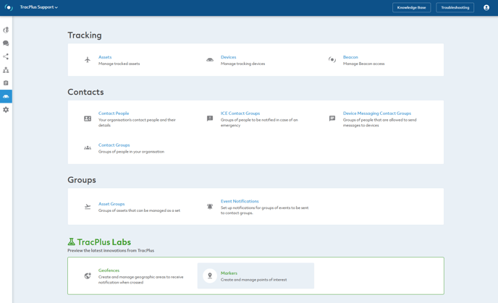This screenshot has width=498, height=303.
Task: Open the Contact Groups link
Action: 114,145
